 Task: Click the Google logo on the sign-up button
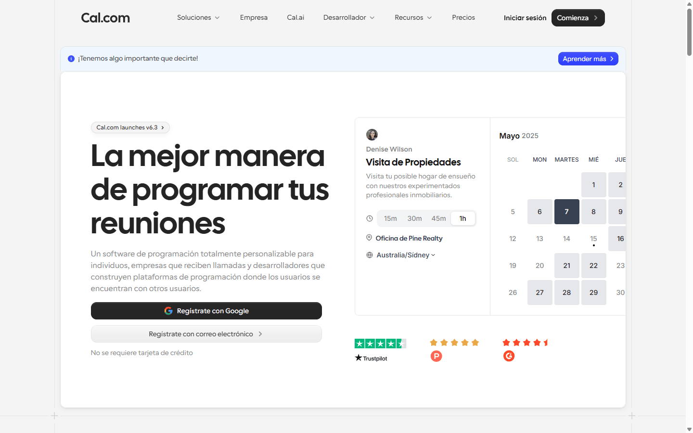click(x=168, y=311)
